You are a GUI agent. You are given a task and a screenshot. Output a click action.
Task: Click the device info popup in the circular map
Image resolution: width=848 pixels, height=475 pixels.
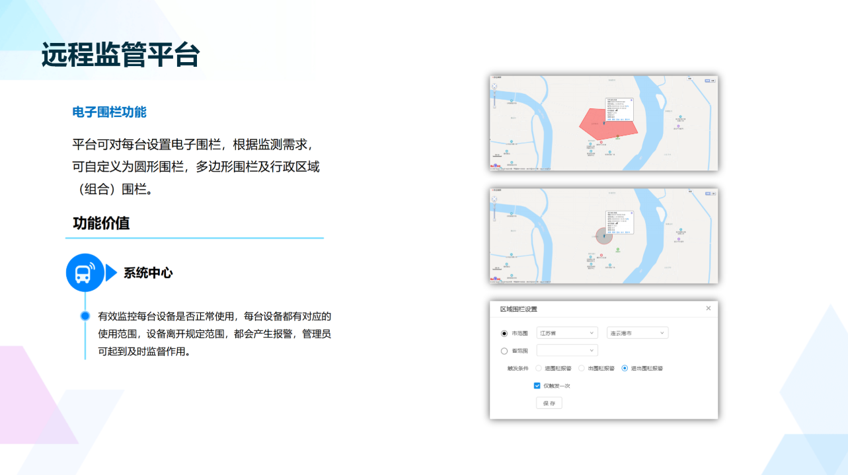[x=619, y=223]
